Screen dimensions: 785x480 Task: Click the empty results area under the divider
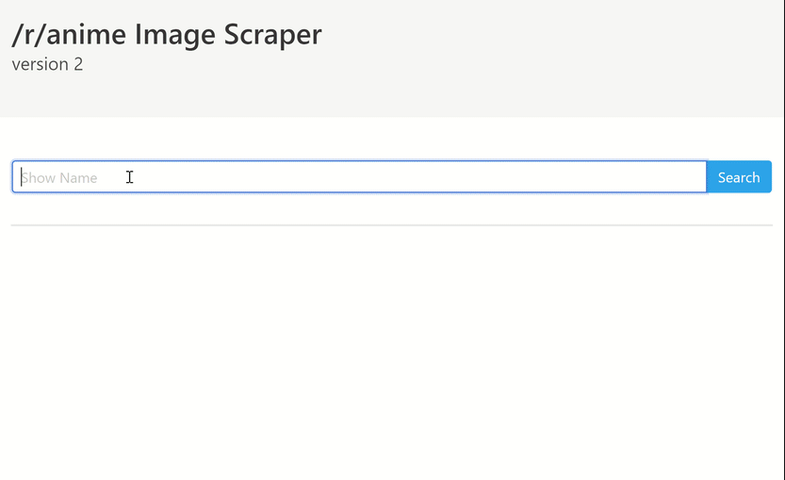[391, 351]
